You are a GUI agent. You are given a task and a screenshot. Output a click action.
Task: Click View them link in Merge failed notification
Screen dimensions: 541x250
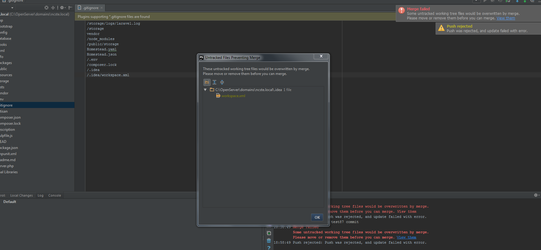point(506,18)
